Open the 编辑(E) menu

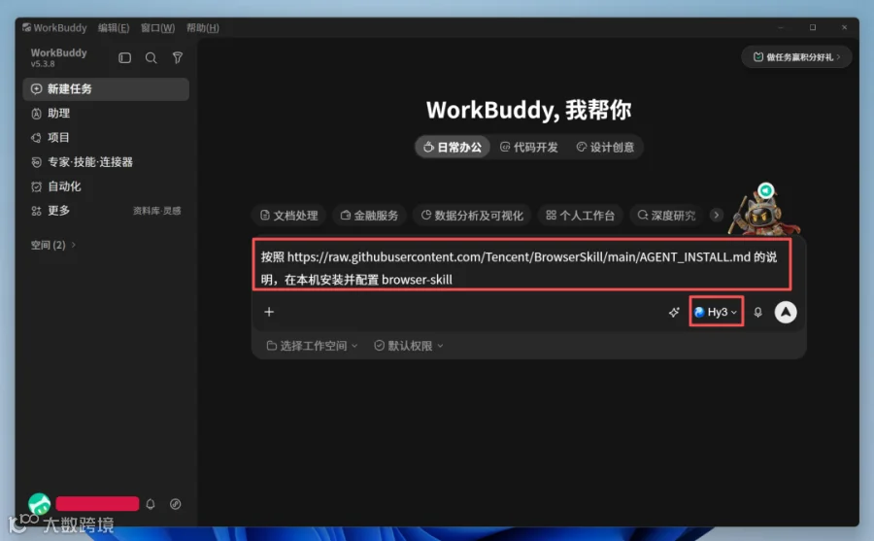pyautogui.click(x=114, y=28)
